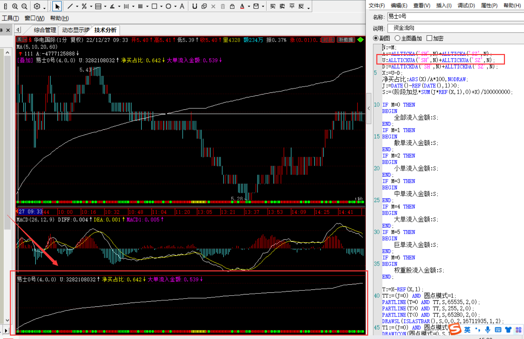This screenshot has width=524, height=339.
Task: Expand the ellipse tool dropdown arrow
Action: point(175,6)
